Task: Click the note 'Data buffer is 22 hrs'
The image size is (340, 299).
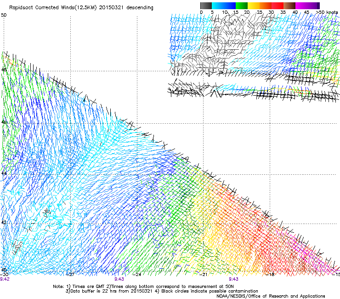Action: click(94, 291)
